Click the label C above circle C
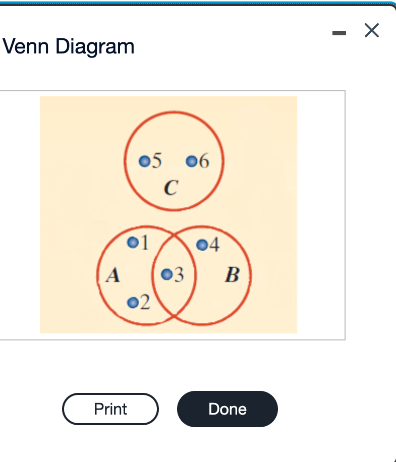Viewport: 396px width, 462px height. (x=172, y=189)
